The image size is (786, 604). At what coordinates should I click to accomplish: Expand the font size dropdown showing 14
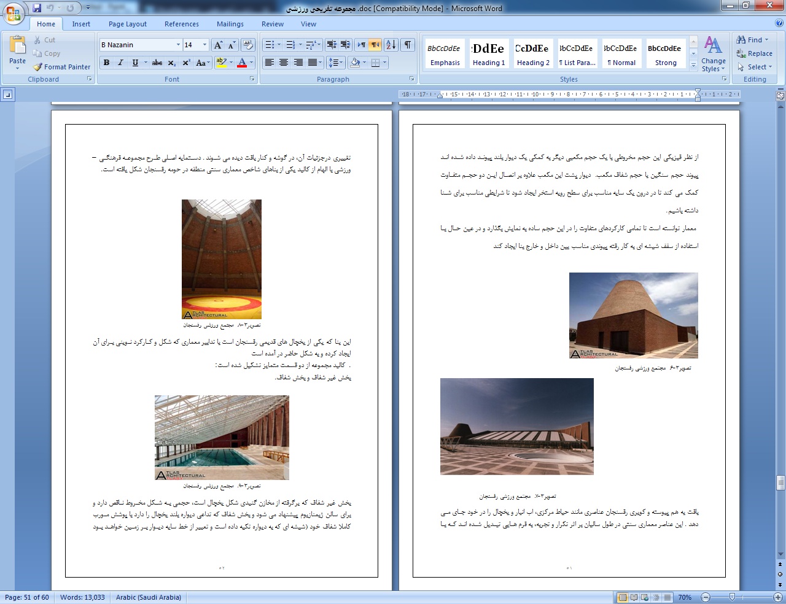point(204,45)
